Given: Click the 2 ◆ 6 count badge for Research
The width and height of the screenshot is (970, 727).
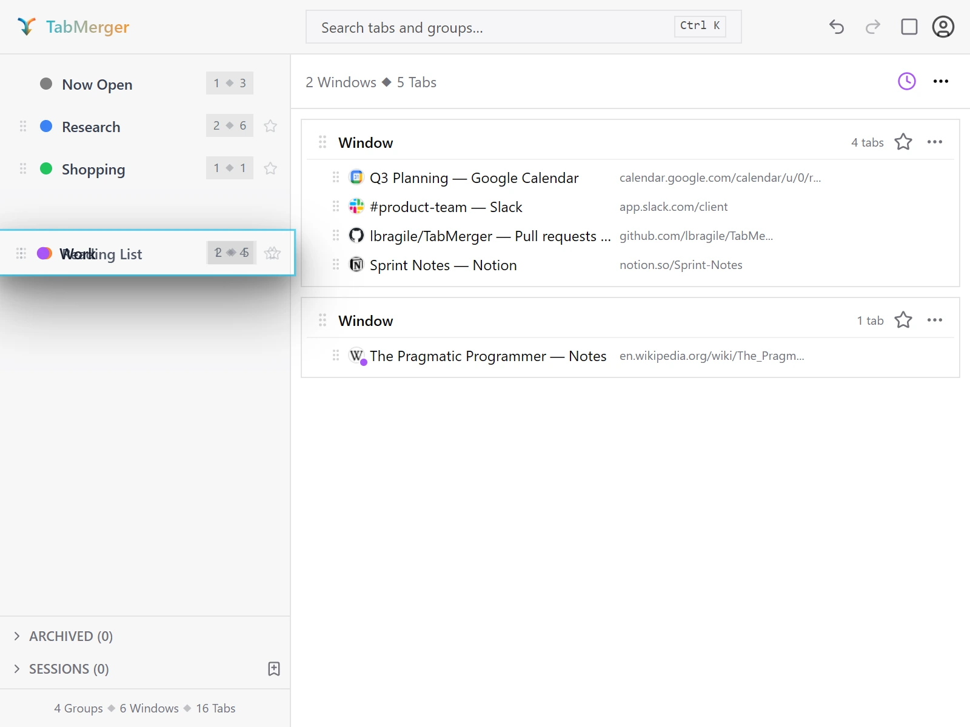Looking at the screenshot, I should tap(229, 125).
